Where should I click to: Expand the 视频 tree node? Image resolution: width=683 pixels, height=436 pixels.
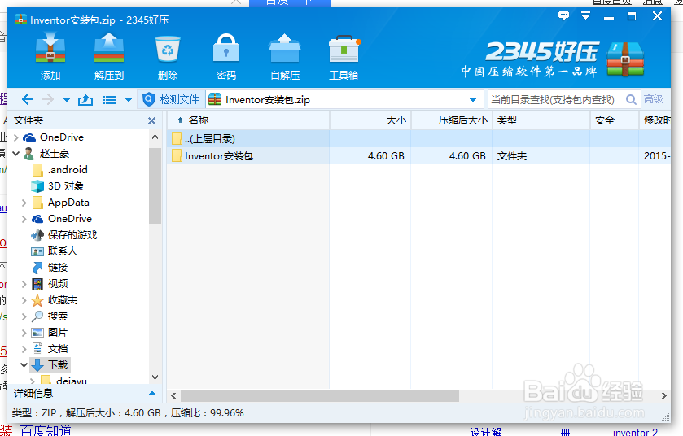pyautogui.click(x=24, y=284)
